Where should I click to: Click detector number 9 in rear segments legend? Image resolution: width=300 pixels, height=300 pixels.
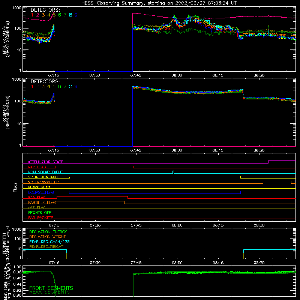76,87
